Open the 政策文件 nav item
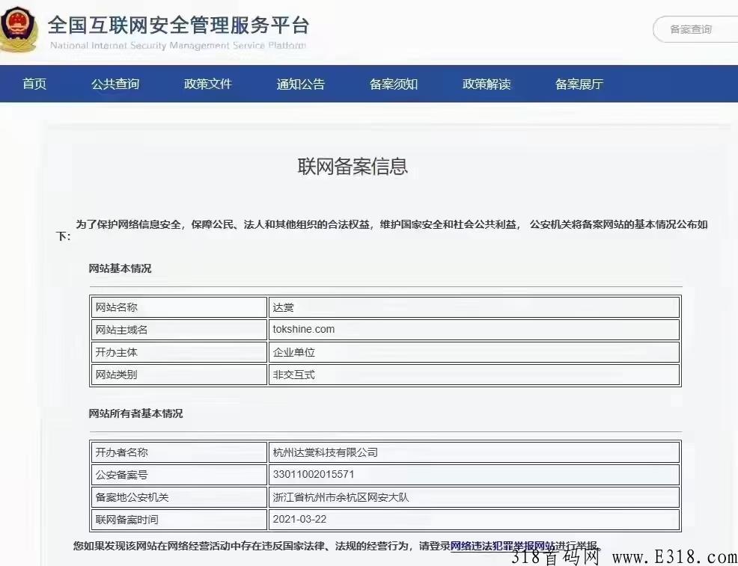Image resolution: width=738 pixels, height=566 pixels. [208, 84]
